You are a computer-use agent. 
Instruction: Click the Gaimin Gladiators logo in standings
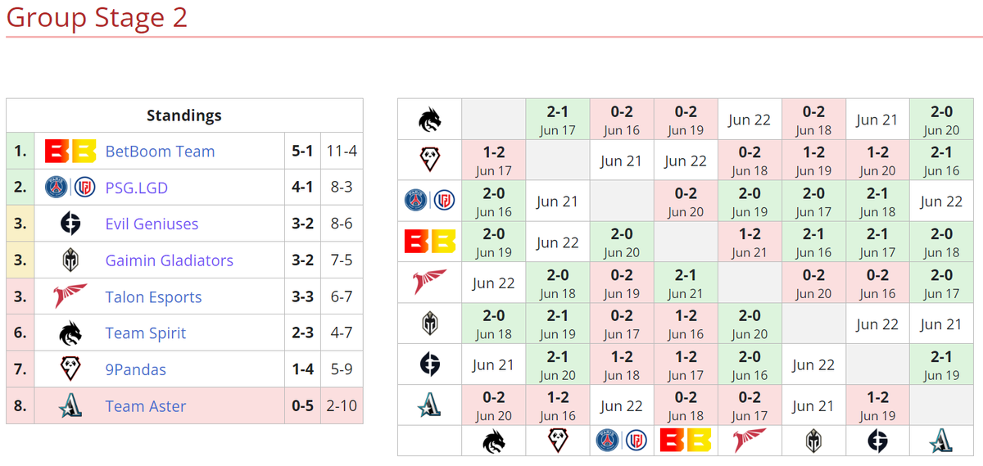click(x=70, y=260)
